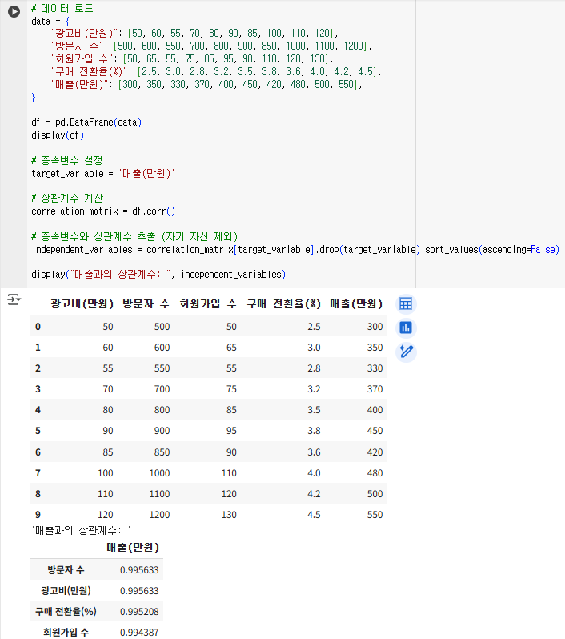Select the 구매 전환율(%) column header
The width and height of the screenshot is (565, 639).
[x=283, y=304]
